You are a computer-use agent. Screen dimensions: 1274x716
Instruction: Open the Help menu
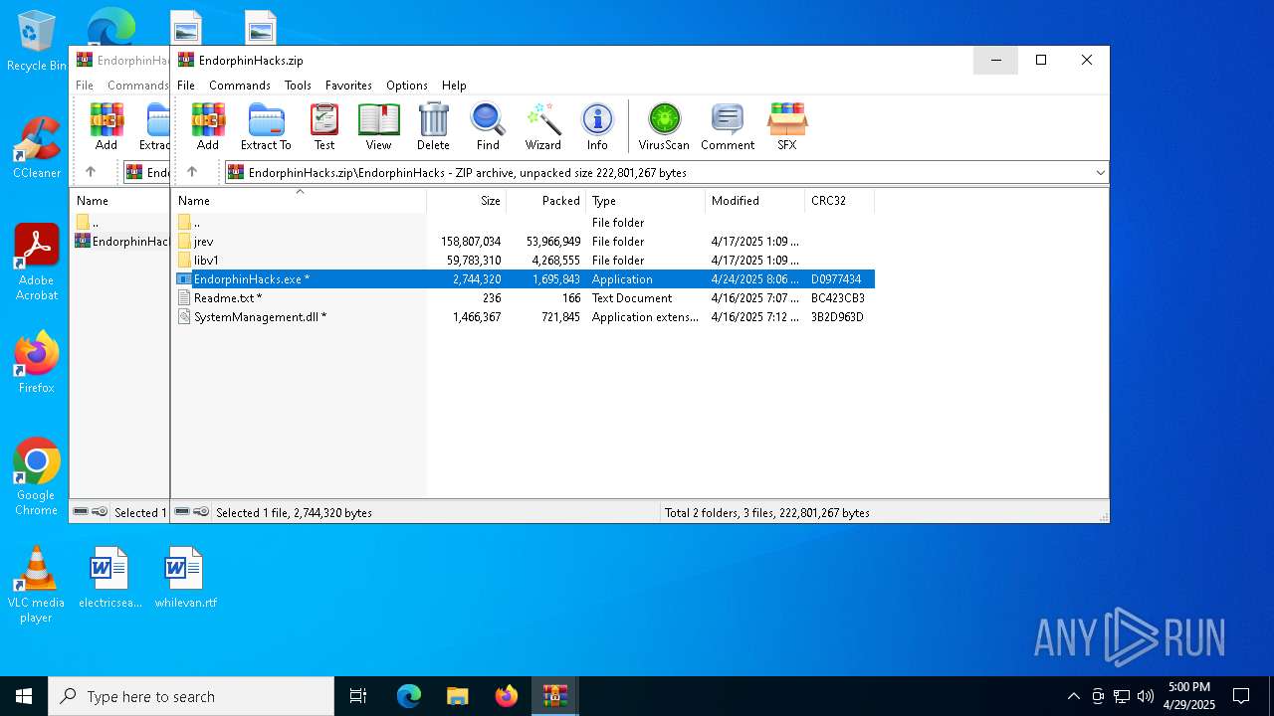pyautogui.click(x=454, y=86)
